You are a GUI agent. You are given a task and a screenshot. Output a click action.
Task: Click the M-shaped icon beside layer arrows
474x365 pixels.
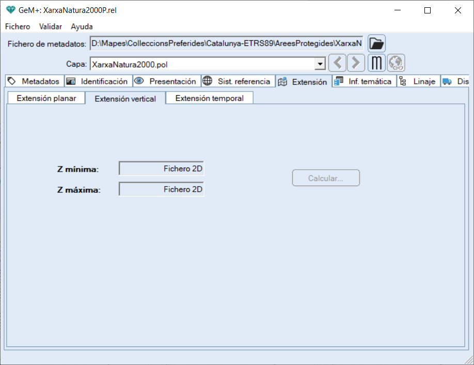377,63
